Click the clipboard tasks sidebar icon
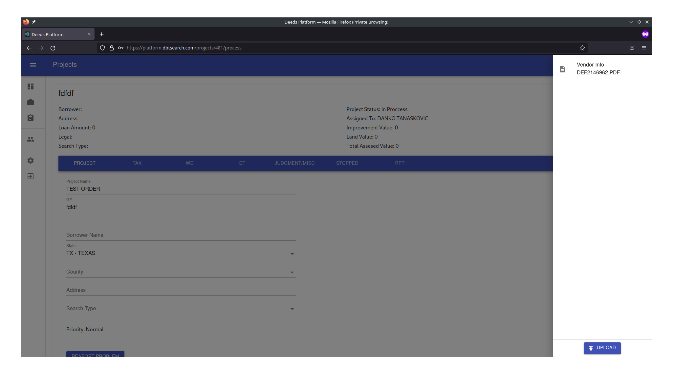 click(31, 118)
